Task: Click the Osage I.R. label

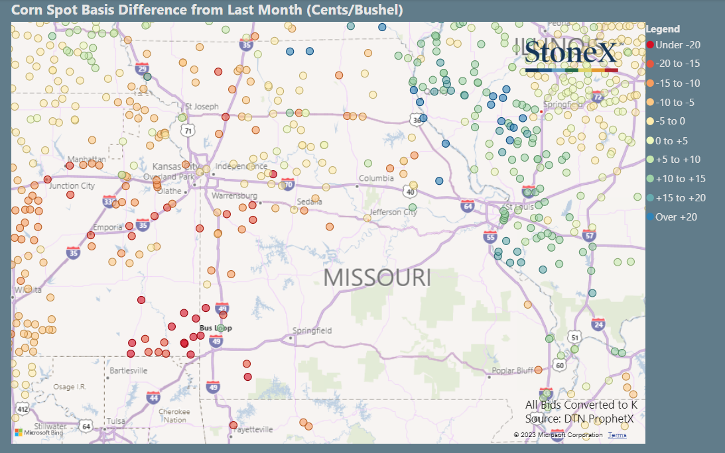Action: [x=70, y=387]
